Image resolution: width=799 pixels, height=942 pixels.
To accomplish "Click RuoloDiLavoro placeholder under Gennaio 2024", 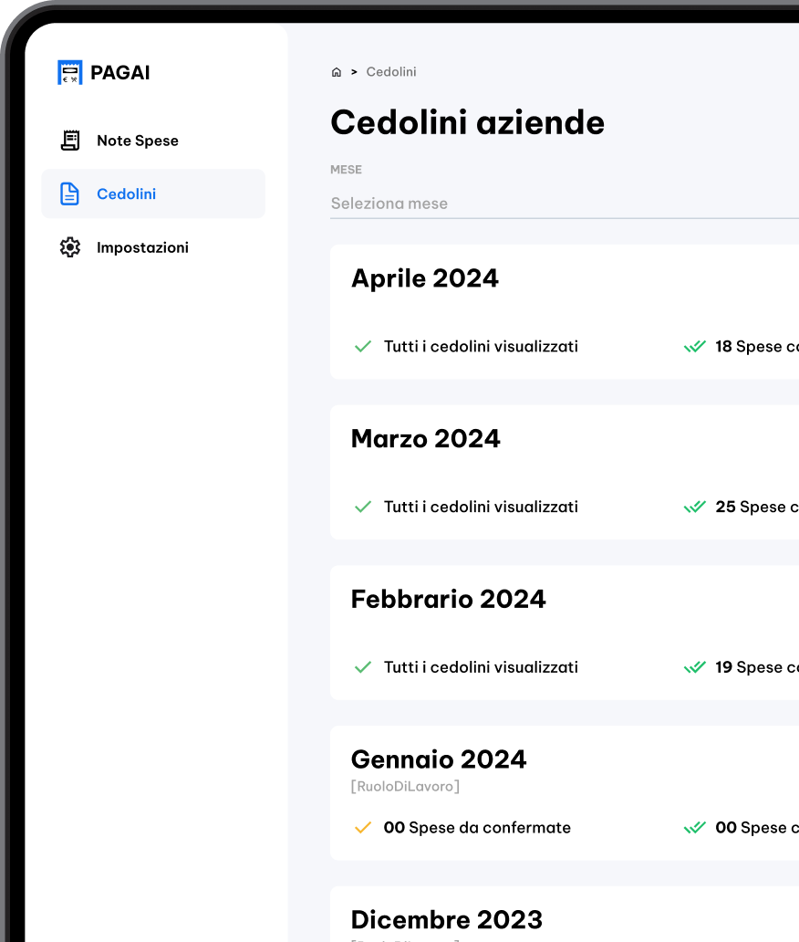I will pos(405,787).
